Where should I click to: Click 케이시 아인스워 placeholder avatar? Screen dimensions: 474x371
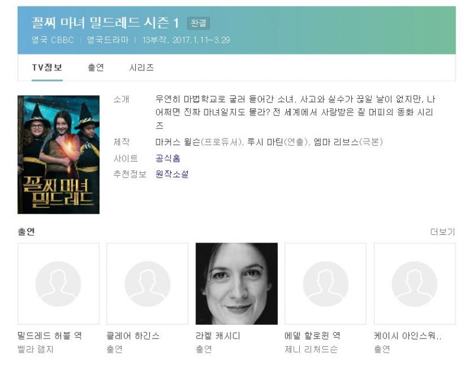(x=415, y=283)
